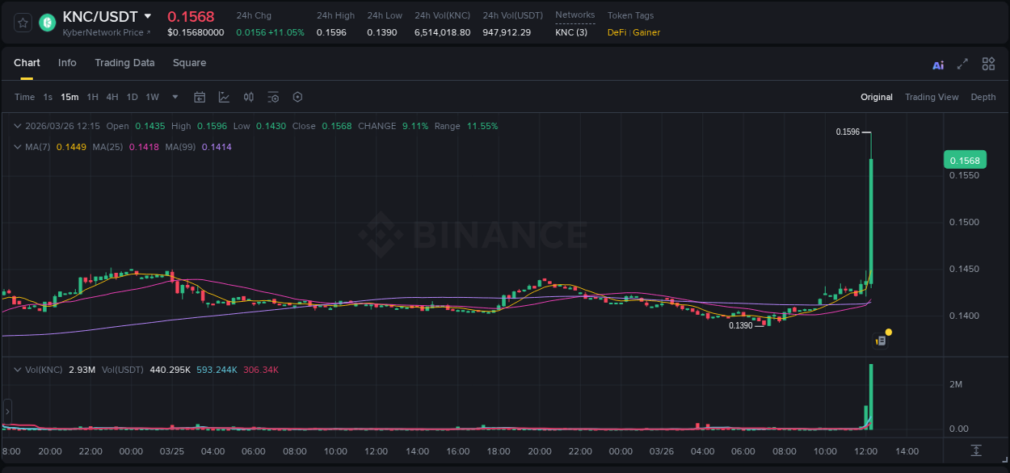Open the Depth view
The image size is (1010, 473).
(983, 97)
